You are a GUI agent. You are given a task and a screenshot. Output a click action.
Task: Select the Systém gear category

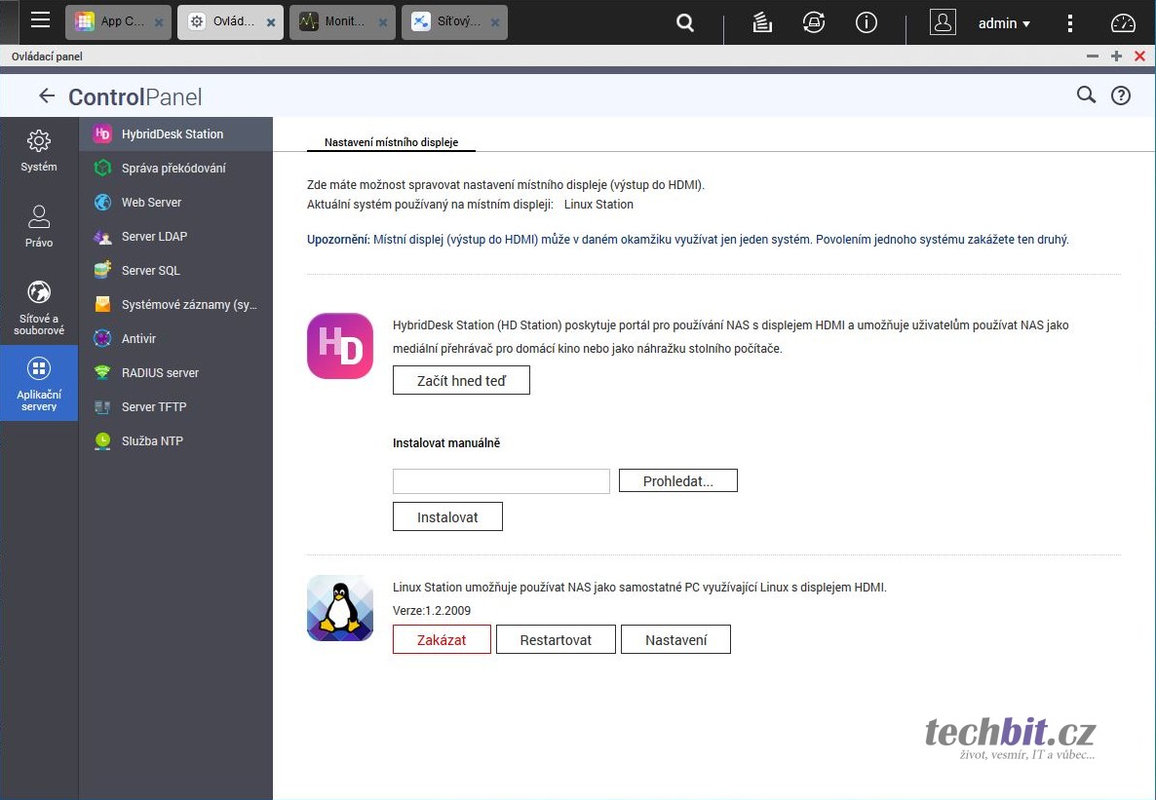[39, 151]
